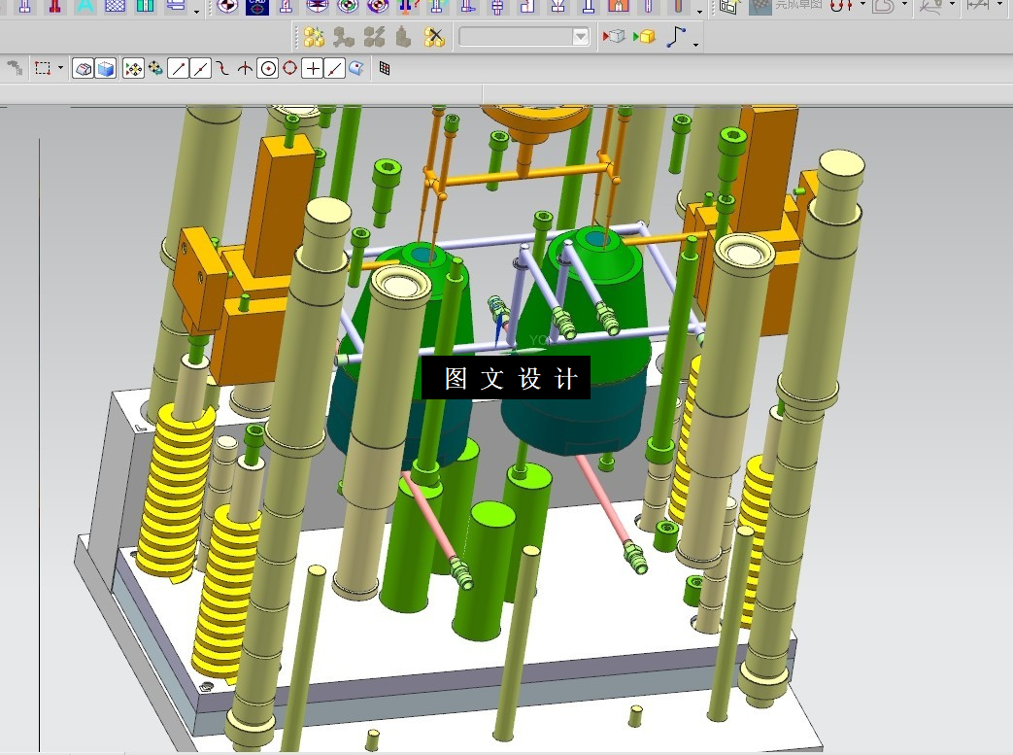This screenshot has height=755, width=1013.
Task: Open toolbar options arrow after mold tools icons
Action: tap(699, 11)
